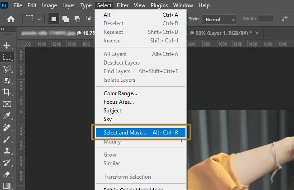Viewport: 294px width, 190px height.
Task: Select the Object Selection tool
Action: 7,80
